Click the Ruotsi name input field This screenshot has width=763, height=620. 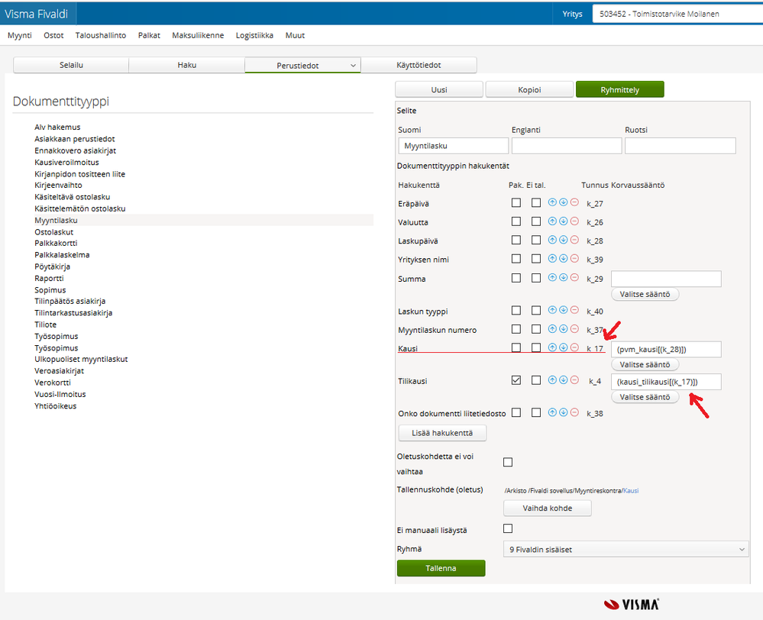[681, 146]
